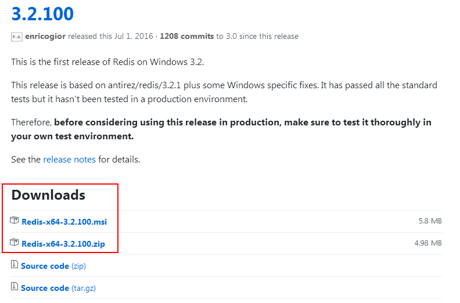The width and height of the screenshot is (460, 303).
Task: Click enricogior's avatar image
Action: point(16,37)
